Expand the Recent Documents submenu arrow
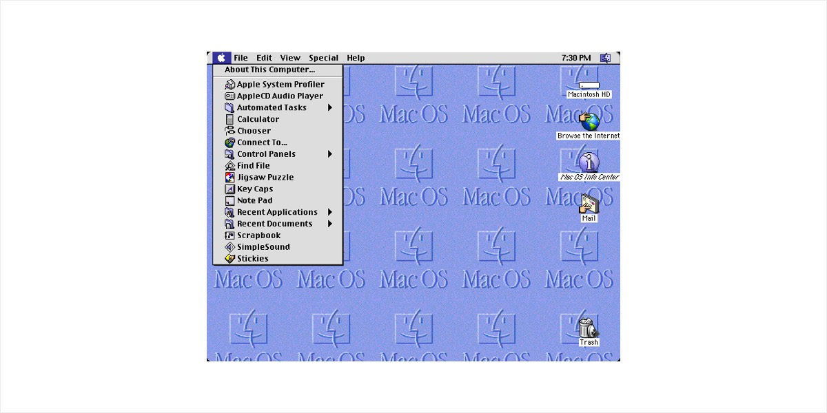The image size is (827, 413). (x=330, y=224)
